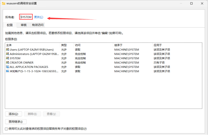Click MACHINE\SYSTEM in the Users row

click(x=127, y=50)
